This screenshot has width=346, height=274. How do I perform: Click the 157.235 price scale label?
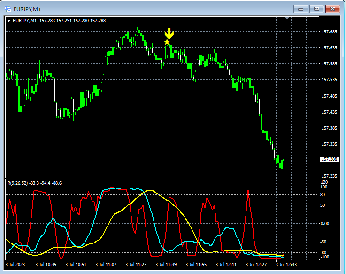[x=329, y=176]
